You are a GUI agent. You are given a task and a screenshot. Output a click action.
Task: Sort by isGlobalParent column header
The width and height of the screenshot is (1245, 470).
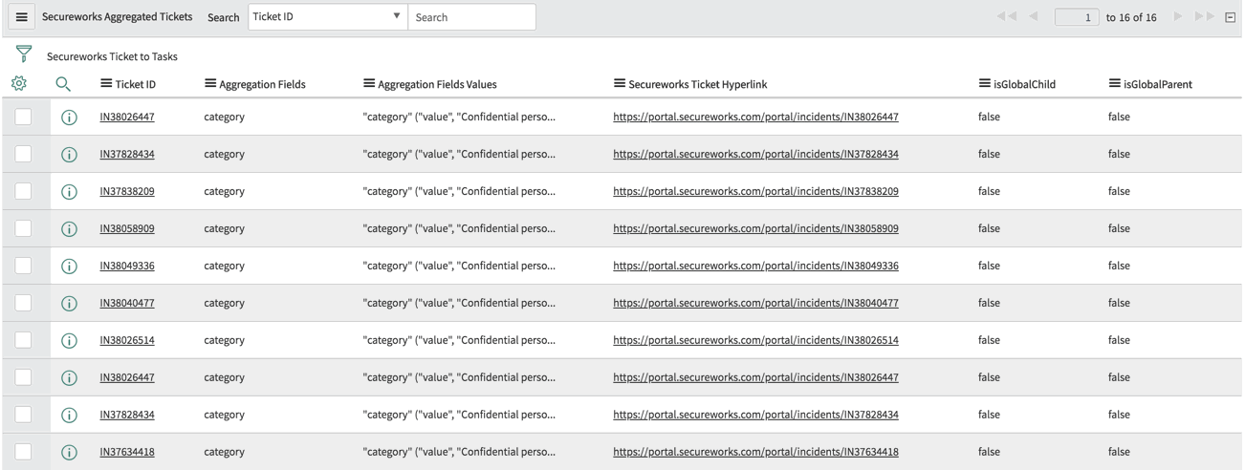1157,84
